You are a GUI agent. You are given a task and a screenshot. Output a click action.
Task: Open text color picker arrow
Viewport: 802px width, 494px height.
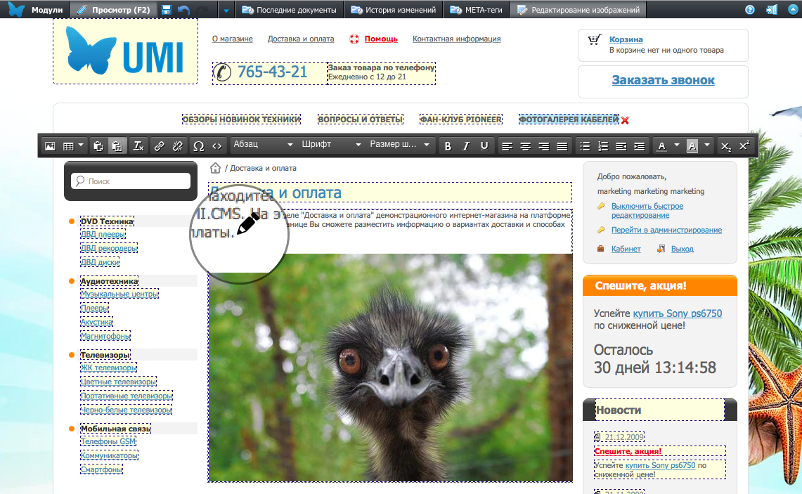click(677, 145)
